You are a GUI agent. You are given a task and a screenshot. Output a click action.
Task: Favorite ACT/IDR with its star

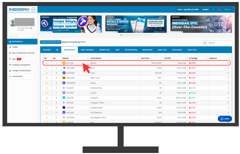click(47, 93)
